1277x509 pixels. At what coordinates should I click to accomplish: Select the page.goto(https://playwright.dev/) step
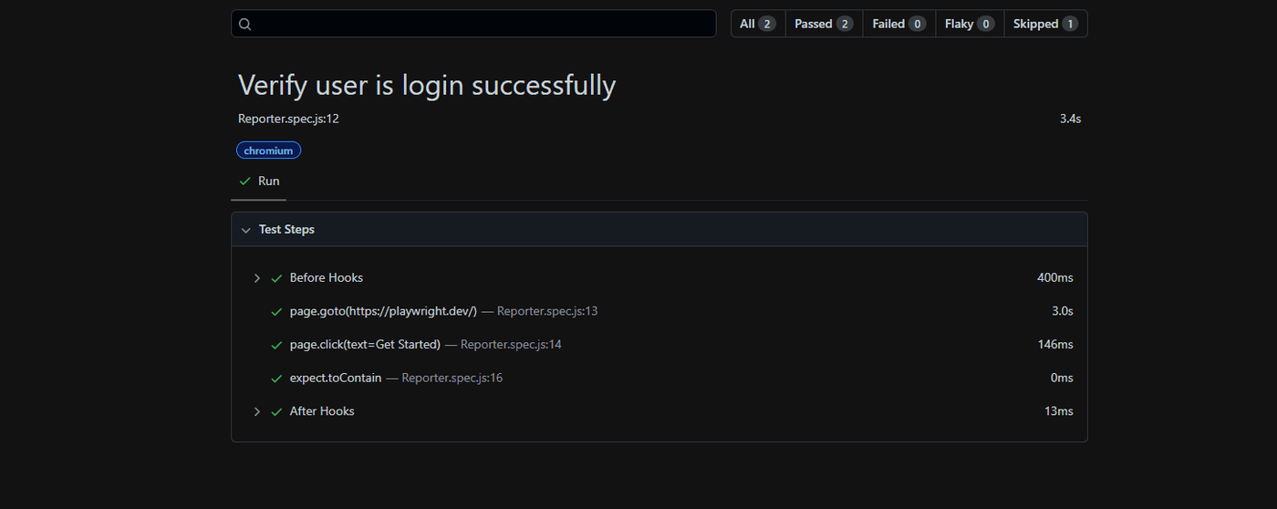tap(383, 311)
